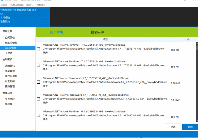Sort by the 大小 column header
198x138 pixels.
point(187,40)
